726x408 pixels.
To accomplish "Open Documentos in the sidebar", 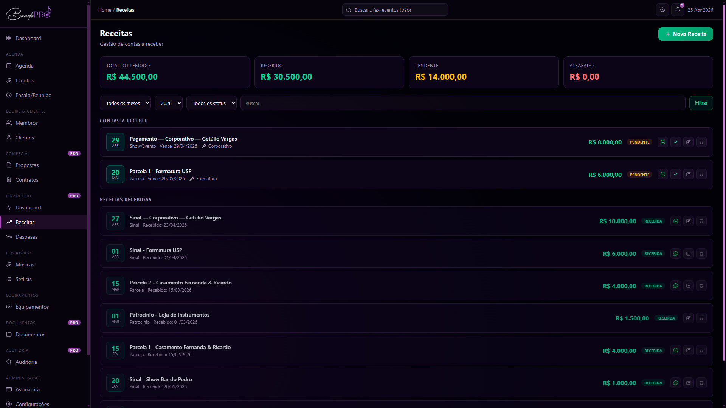I will coord(43,334).
